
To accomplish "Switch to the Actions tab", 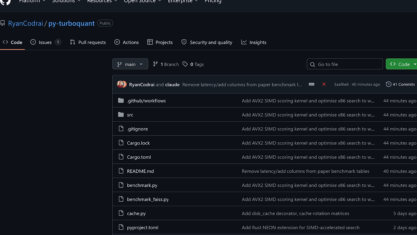I will coord(127,42).
